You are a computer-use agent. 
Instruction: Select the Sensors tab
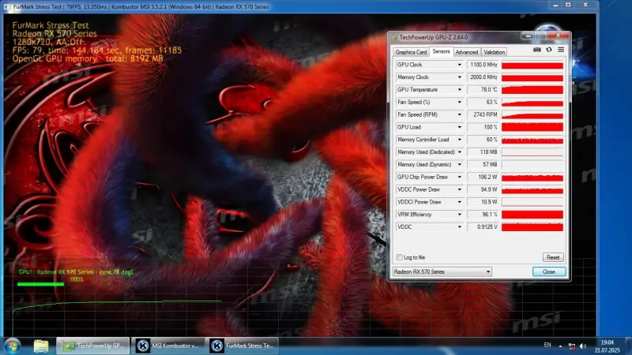(441, 51)
